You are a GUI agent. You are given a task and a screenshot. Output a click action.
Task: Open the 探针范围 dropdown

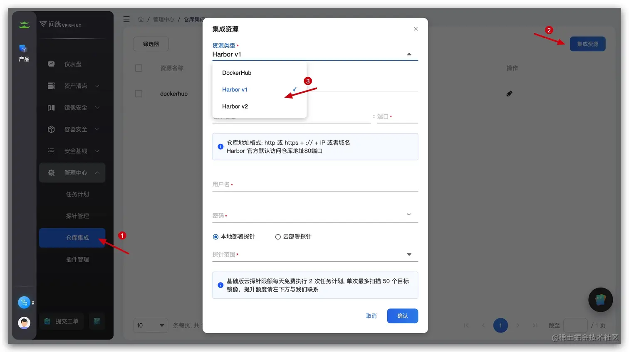409,254
